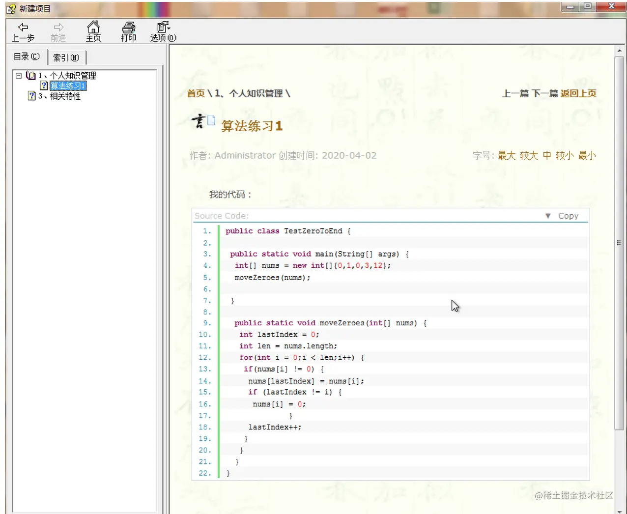Switch to the 索引 tab
Image resolution: width=627 pixels, height=514 pixels.
point(66,57)
